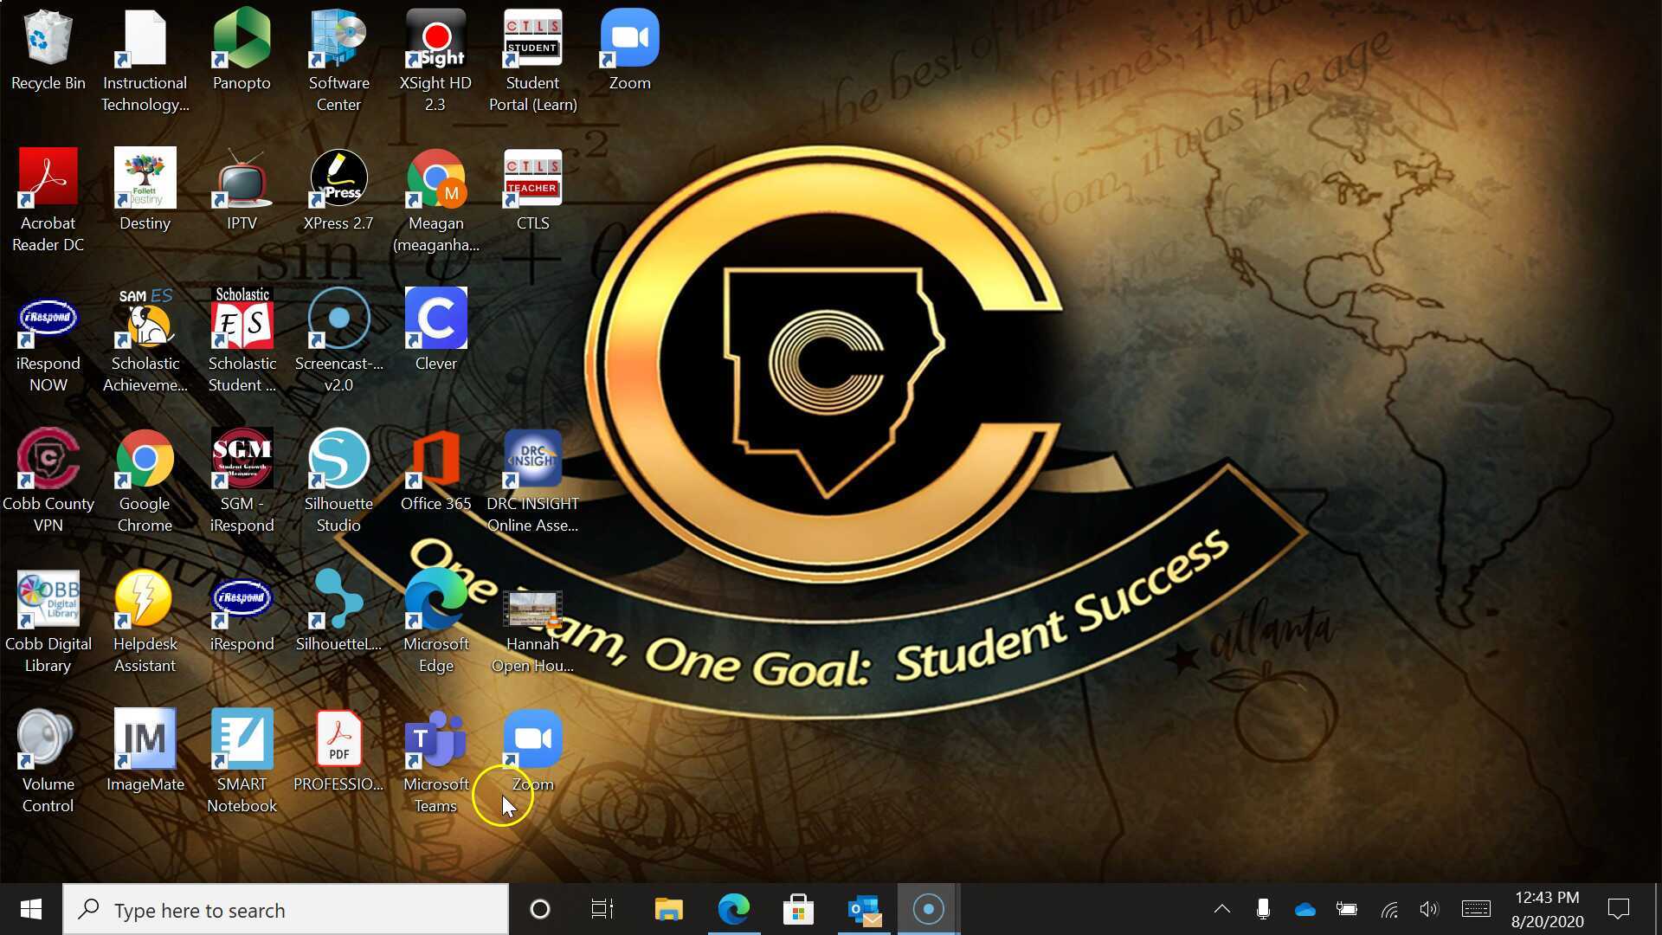1662x935 pixels.
Task: Click the search box to type a query
Action: pyautogui.click(x=286, y=909)
